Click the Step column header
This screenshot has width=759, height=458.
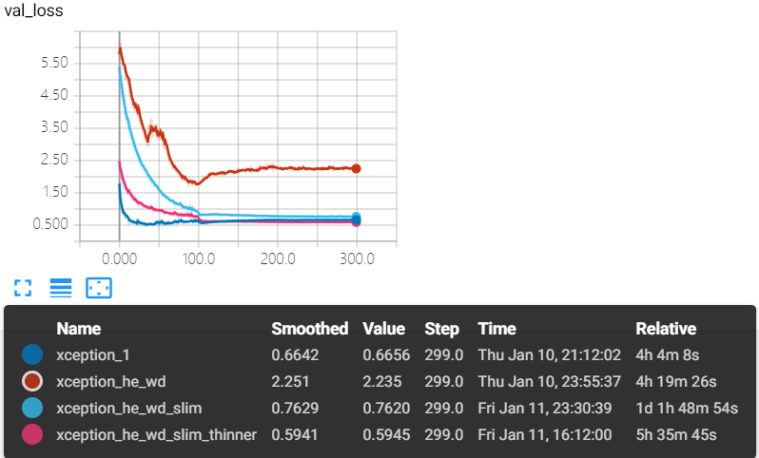442,329
